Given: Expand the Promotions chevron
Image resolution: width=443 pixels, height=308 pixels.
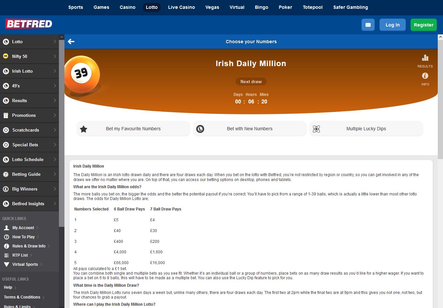Looking at the screenshot, I should click(55, 115).
